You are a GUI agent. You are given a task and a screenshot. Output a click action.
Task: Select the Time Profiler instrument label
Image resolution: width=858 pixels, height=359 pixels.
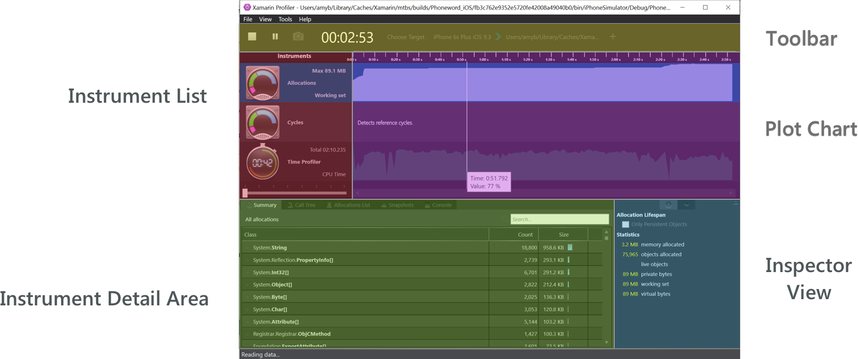(304, 162)
